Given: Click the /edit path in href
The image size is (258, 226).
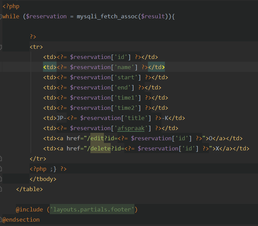Looking at the screenshot, I should pyautogui.click(x=95, y=139).
